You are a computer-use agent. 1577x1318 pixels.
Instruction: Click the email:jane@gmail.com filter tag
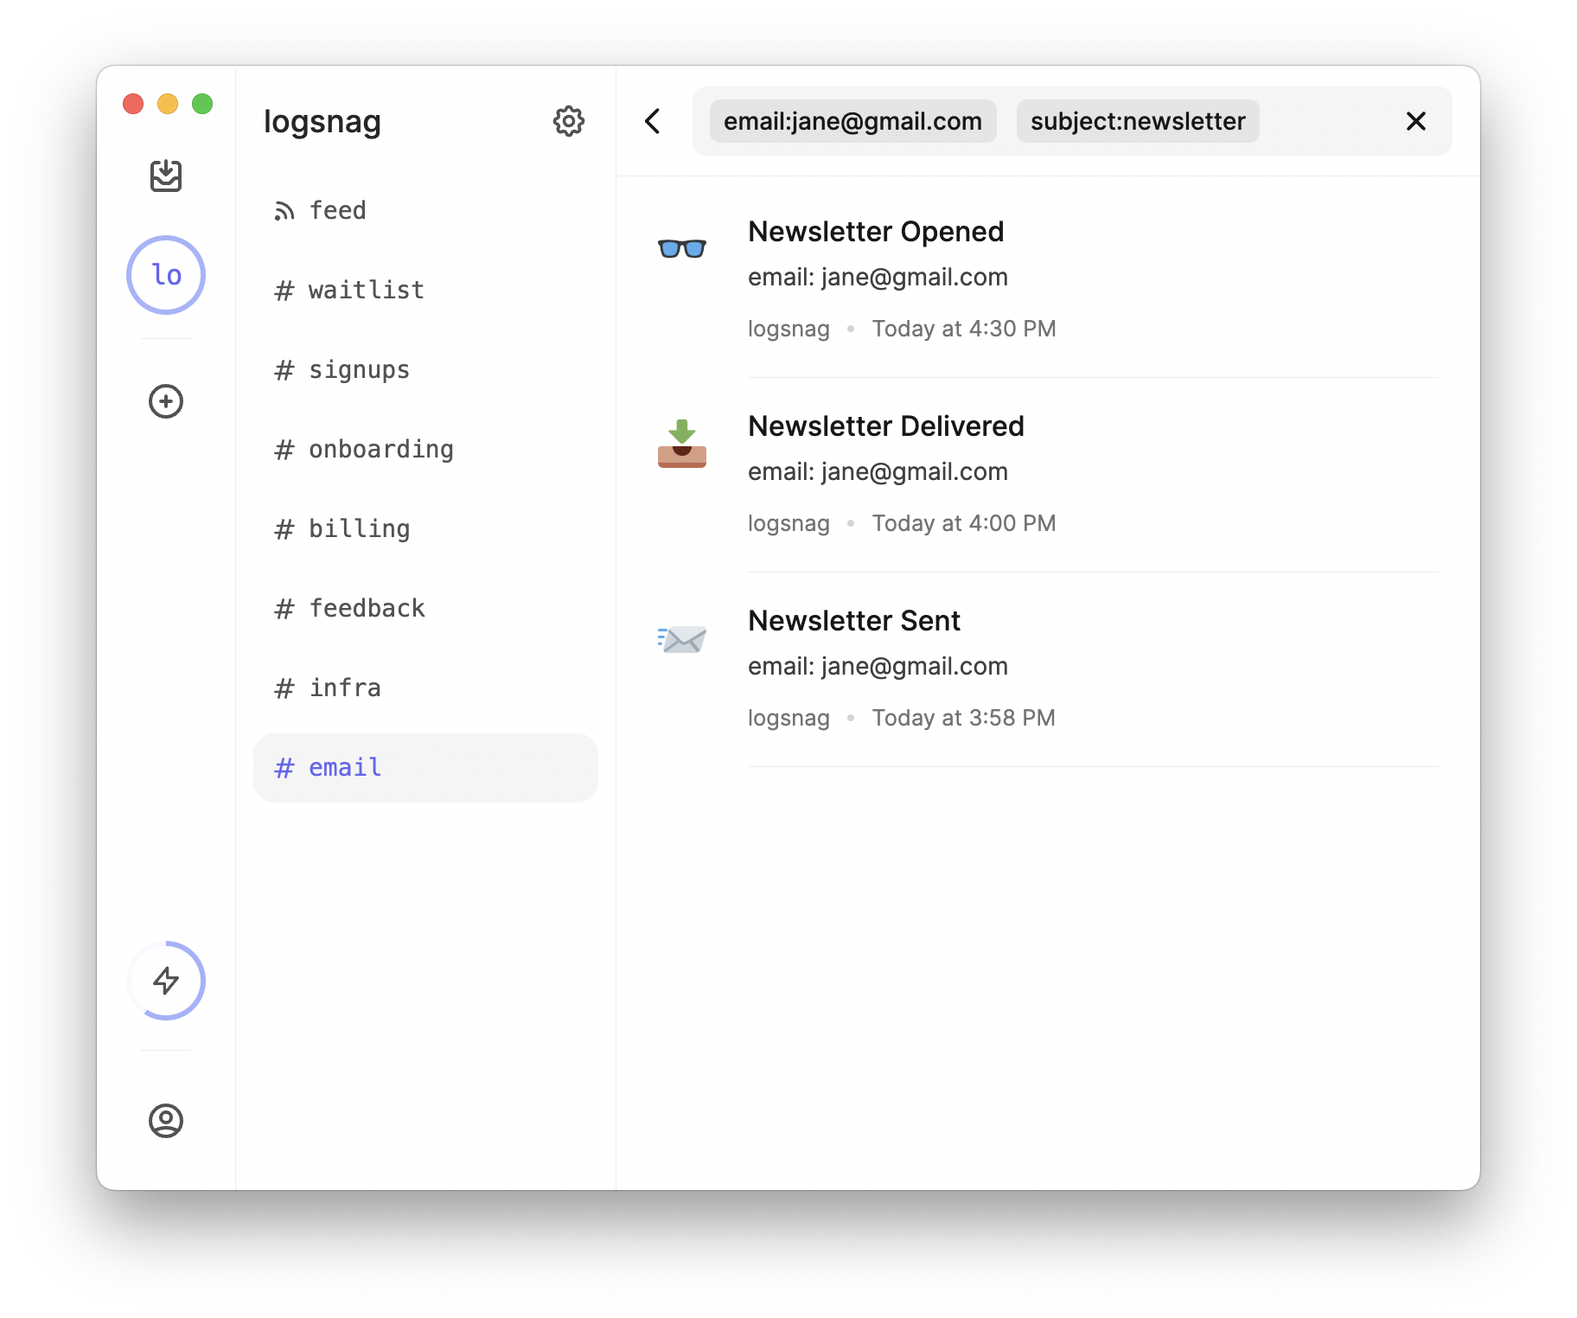(x=852, y=121)
